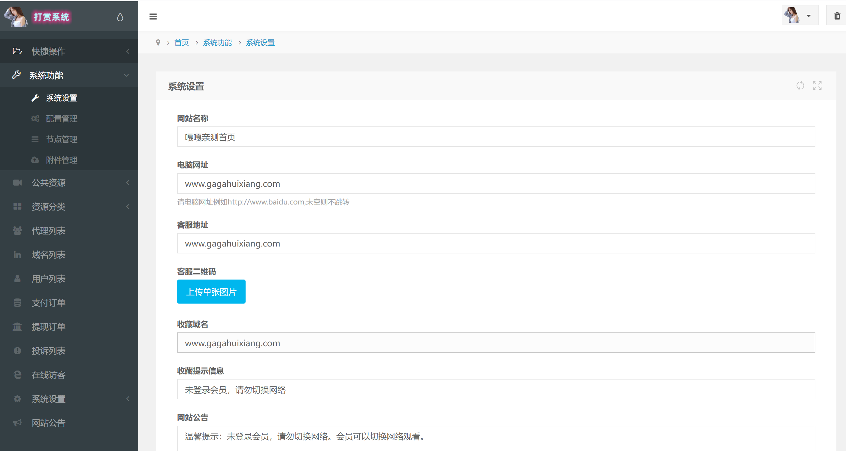846x451 pixels.
Task: Click the refresh icon in 系统设置 panel
Action: [800, 86]
